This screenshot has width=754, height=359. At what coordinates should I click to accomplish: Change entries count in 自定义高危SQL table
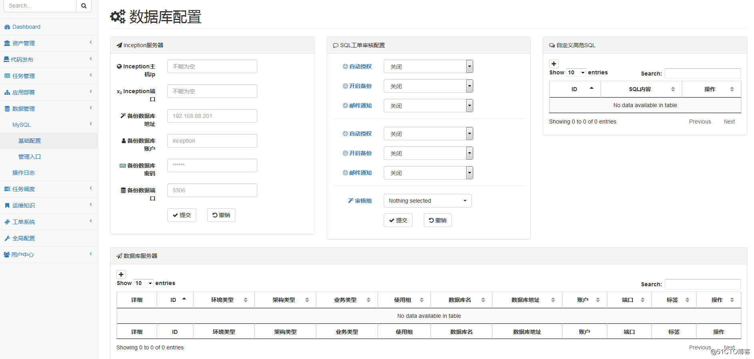[x=576, y=72]
